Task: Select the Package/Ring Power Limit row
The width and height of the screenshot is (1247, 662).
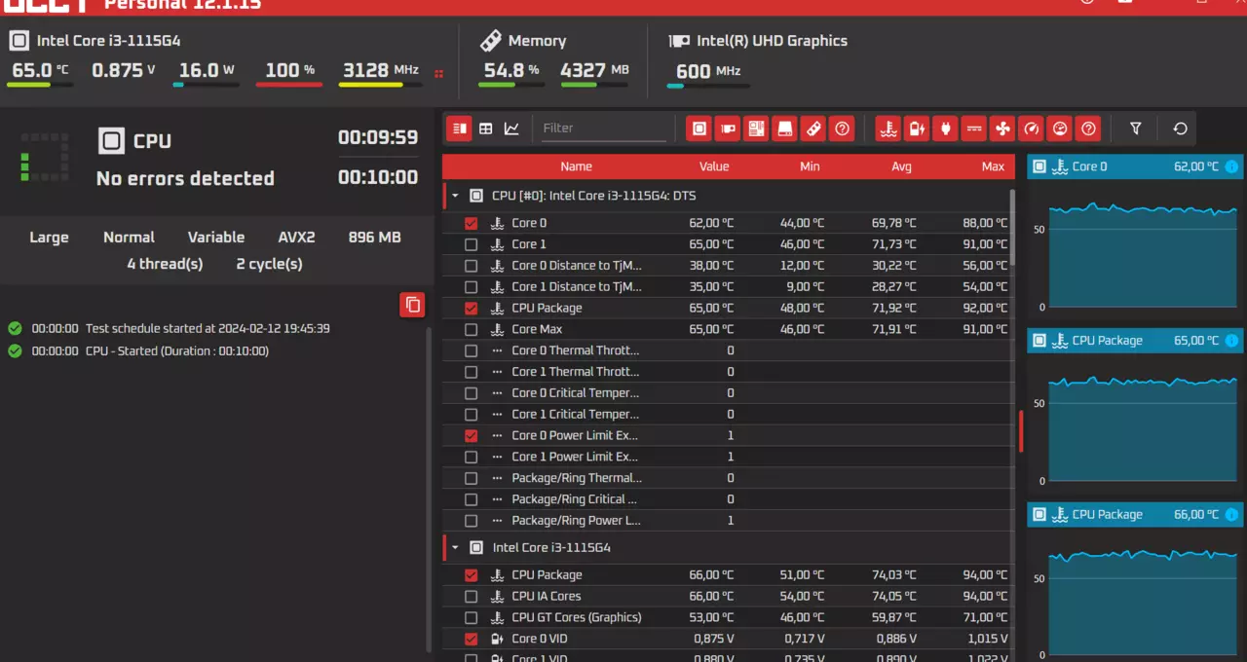Action: [727, 520]
